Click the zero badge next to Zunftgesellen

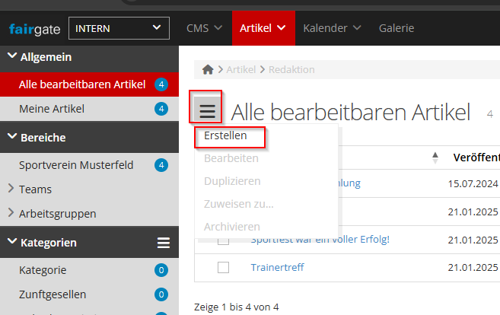161,294
